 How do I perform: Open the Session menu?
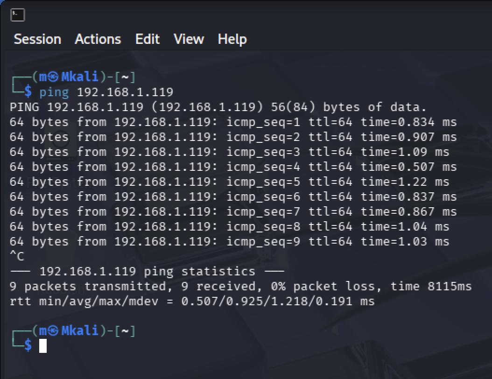pyautogui.click(x=37, y=39)
